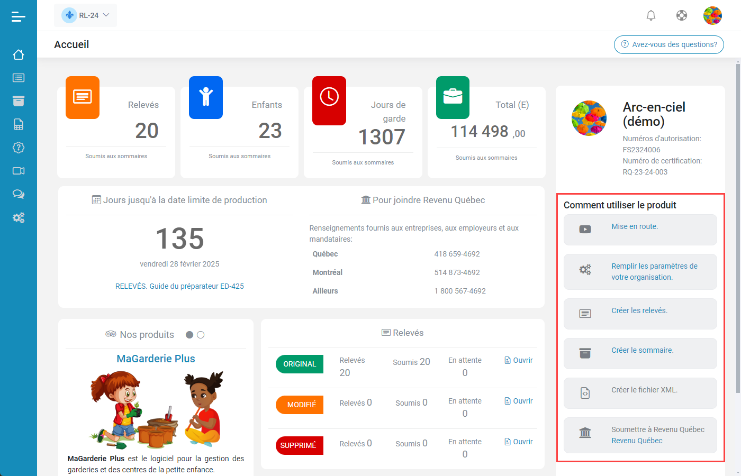Open the summary box icon in the sidebar
Image resolution: width=741 pixels, height=476 pixels.
[19, 101]
